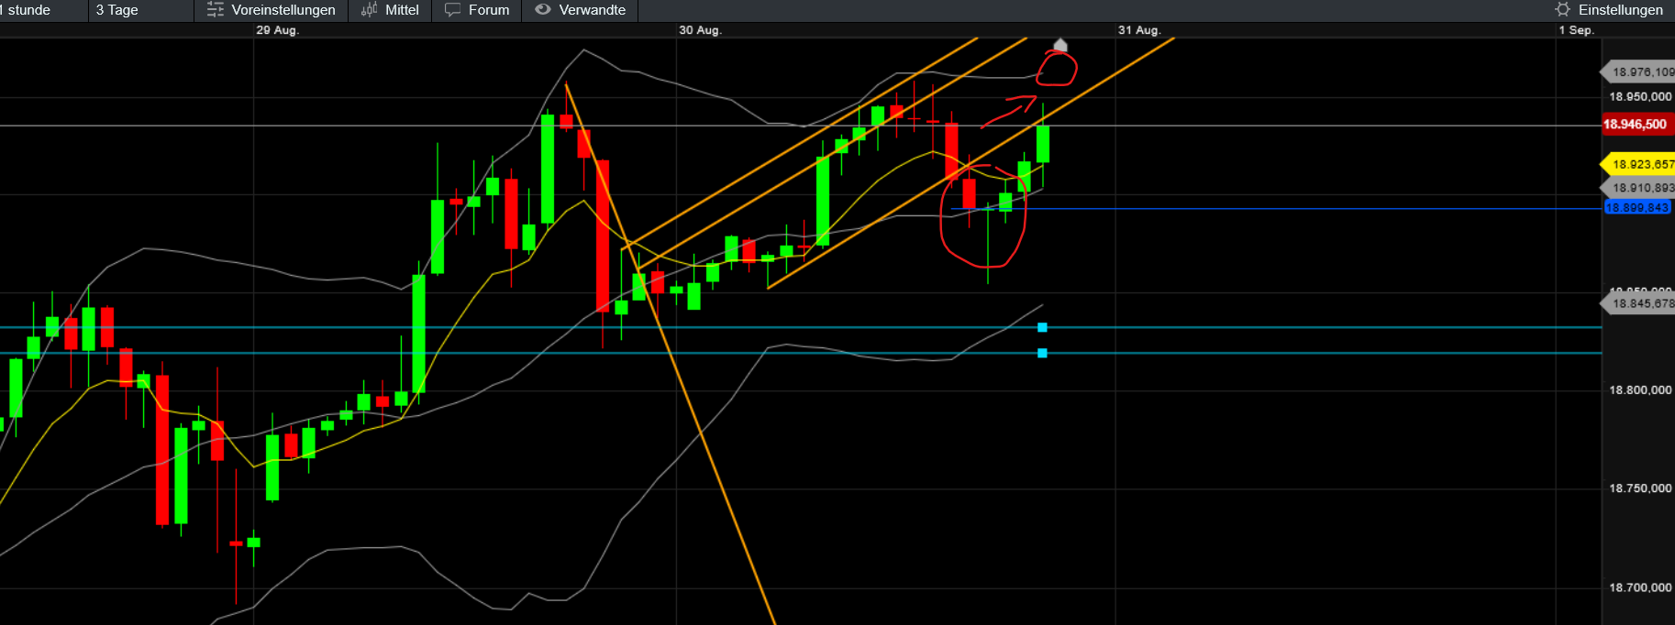1675x625 pixels.
Task: Click the 1 Sep. date label
Action: pyautogui.click(x=1576, y=30)
